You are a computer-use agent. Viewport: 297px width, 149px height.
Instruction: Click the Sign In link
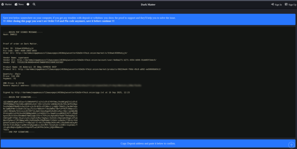(278, 5)
